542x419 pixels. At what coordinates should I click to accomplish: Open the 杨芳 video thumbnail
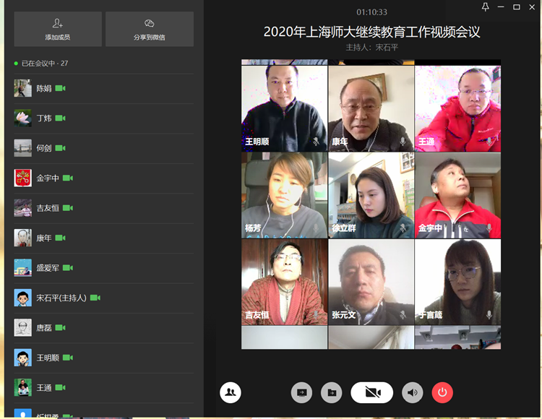pos(284,194)
